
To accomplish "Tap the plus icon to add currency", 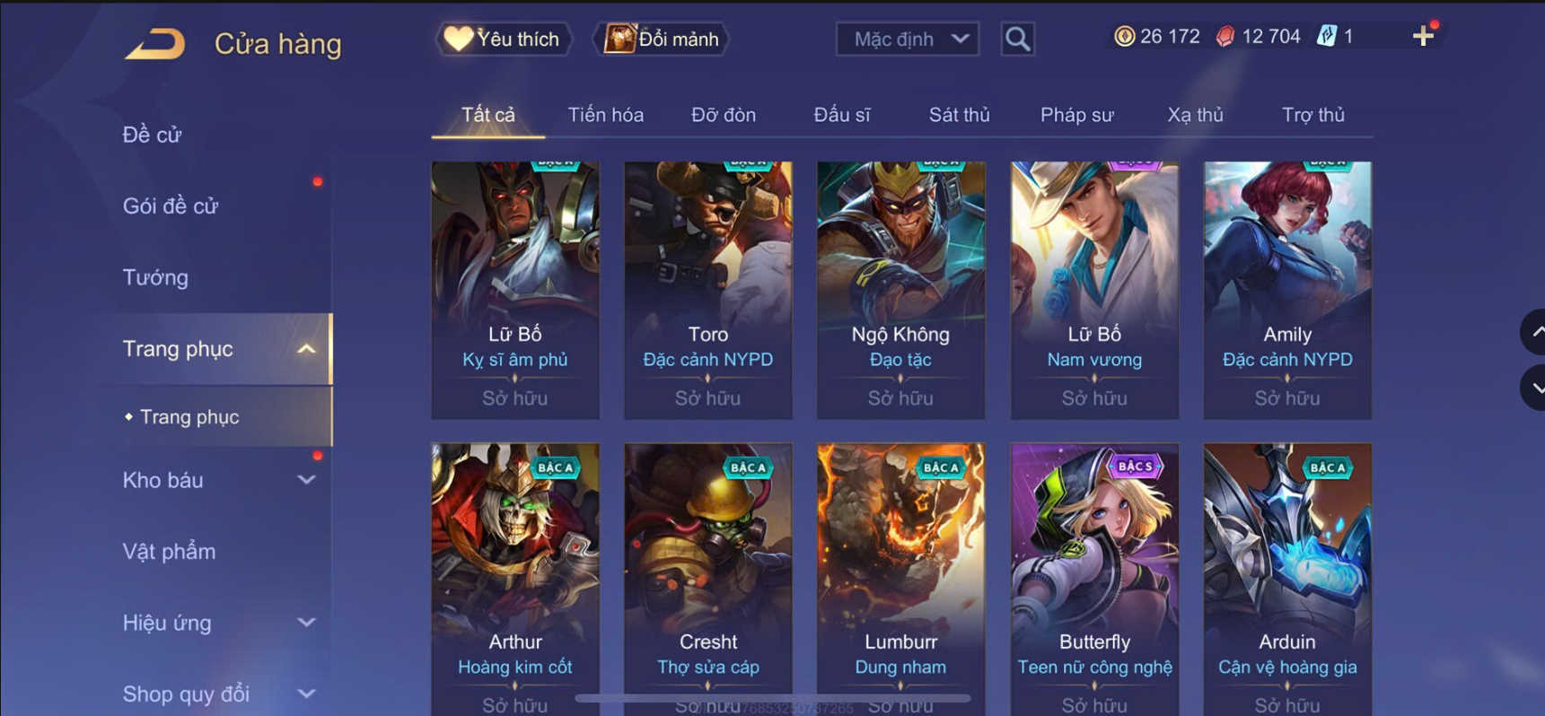I will coord(1423,36).
